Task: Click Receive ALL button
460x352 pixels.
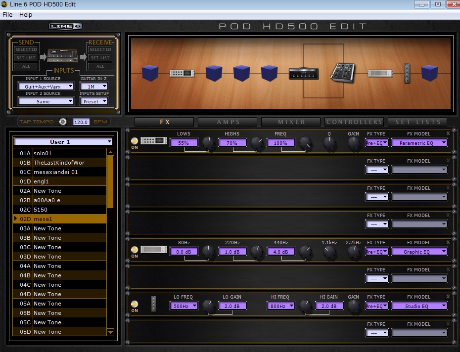Action: 100,66
